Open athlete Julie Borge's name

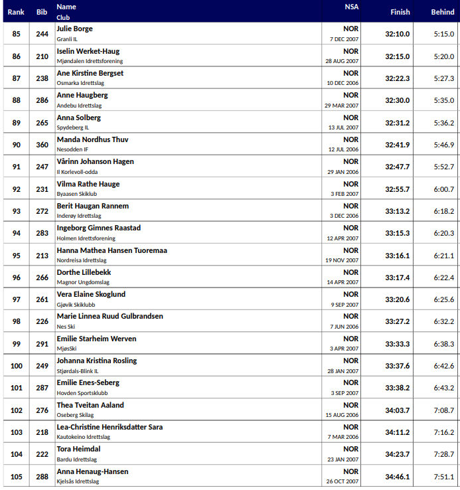point(74,29)
